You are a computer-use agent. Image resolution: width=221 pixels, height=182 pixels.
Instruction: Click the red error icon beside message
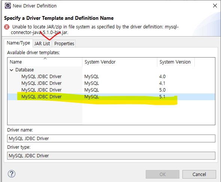7,27
